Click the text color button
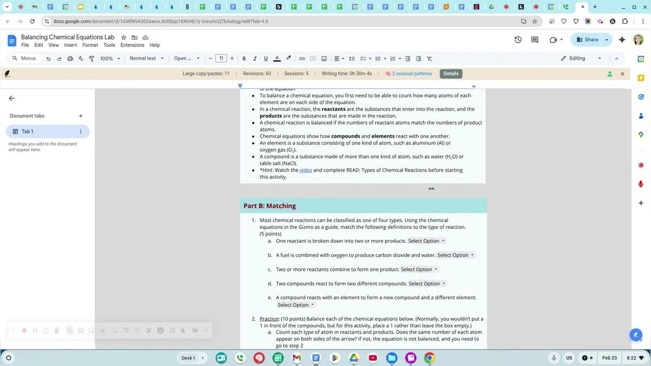651x366 pixels. pyautogui.click(x=277, y=59)
